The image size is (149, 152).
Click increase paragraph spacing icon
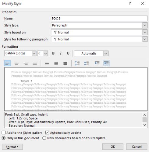[77, 63]
